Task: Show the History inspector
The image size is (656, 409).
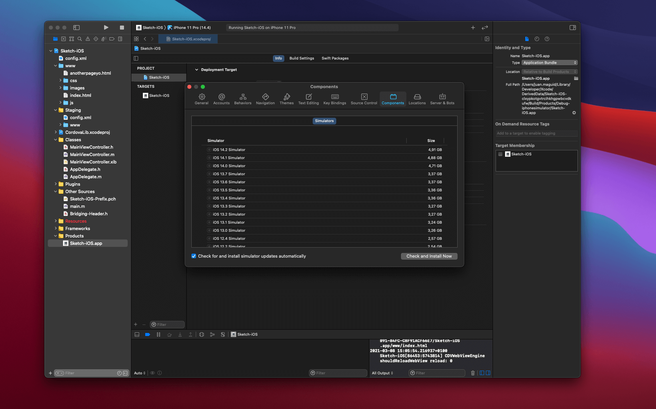Action: click(537, 39)
